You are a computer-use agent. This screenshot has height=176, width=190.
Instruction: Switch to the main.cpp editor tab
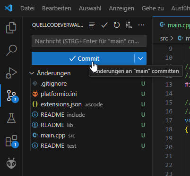pyautogui.click(x=174, y=25)
